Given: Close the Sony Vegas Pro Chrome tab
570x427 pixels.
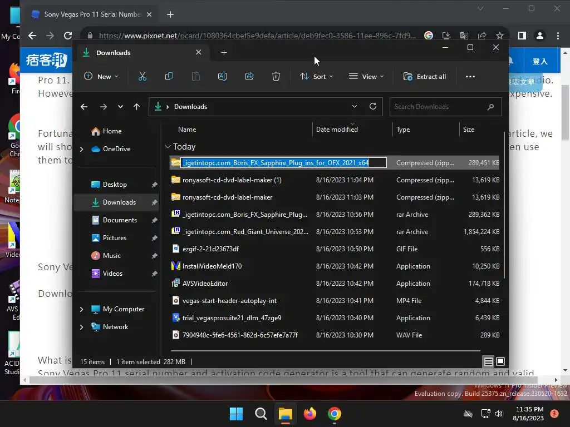Looking at the screenshot, I should (149, 14).
